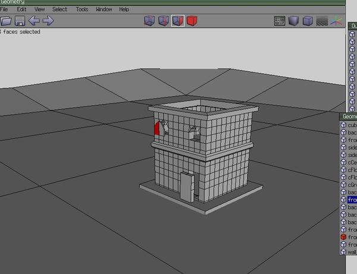Activate the face selection mode cube
Image resolution: width=357 pixels, height=274 pixels.
178,21
